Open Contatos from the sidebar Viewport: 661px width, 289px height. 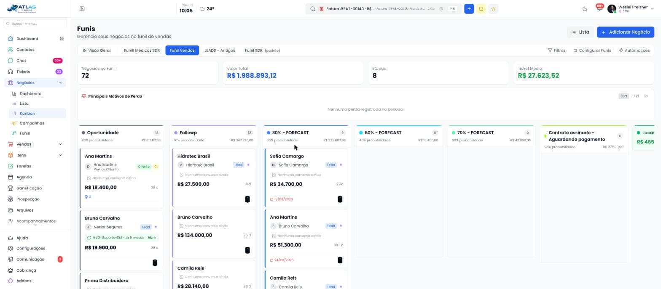pyautogui.click(x=25, y=50)
